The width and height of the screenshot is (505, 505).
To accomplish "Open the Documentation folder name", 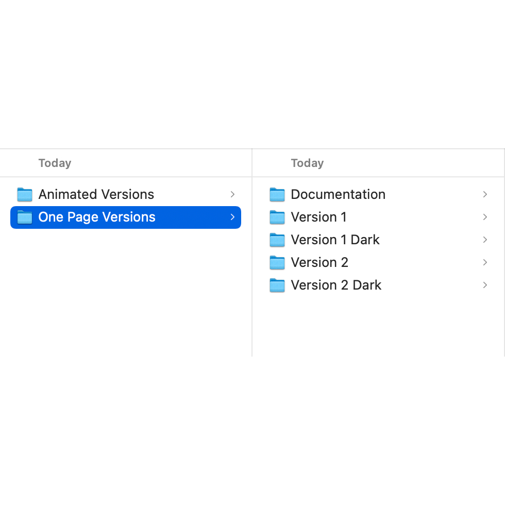I will point(338,195).
